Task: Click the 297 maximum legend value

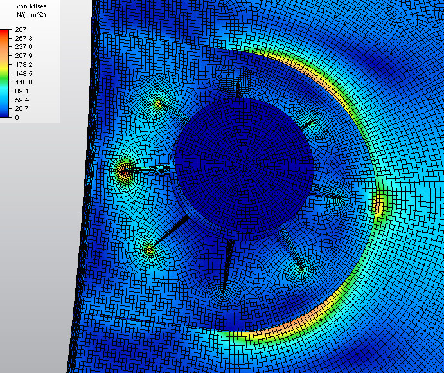Action: pos(21,29)
